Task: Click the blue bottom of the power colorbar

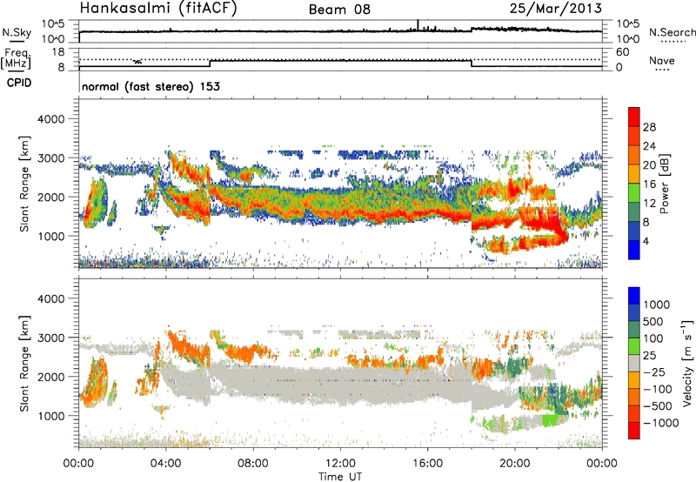Action: tap(634, 250)
